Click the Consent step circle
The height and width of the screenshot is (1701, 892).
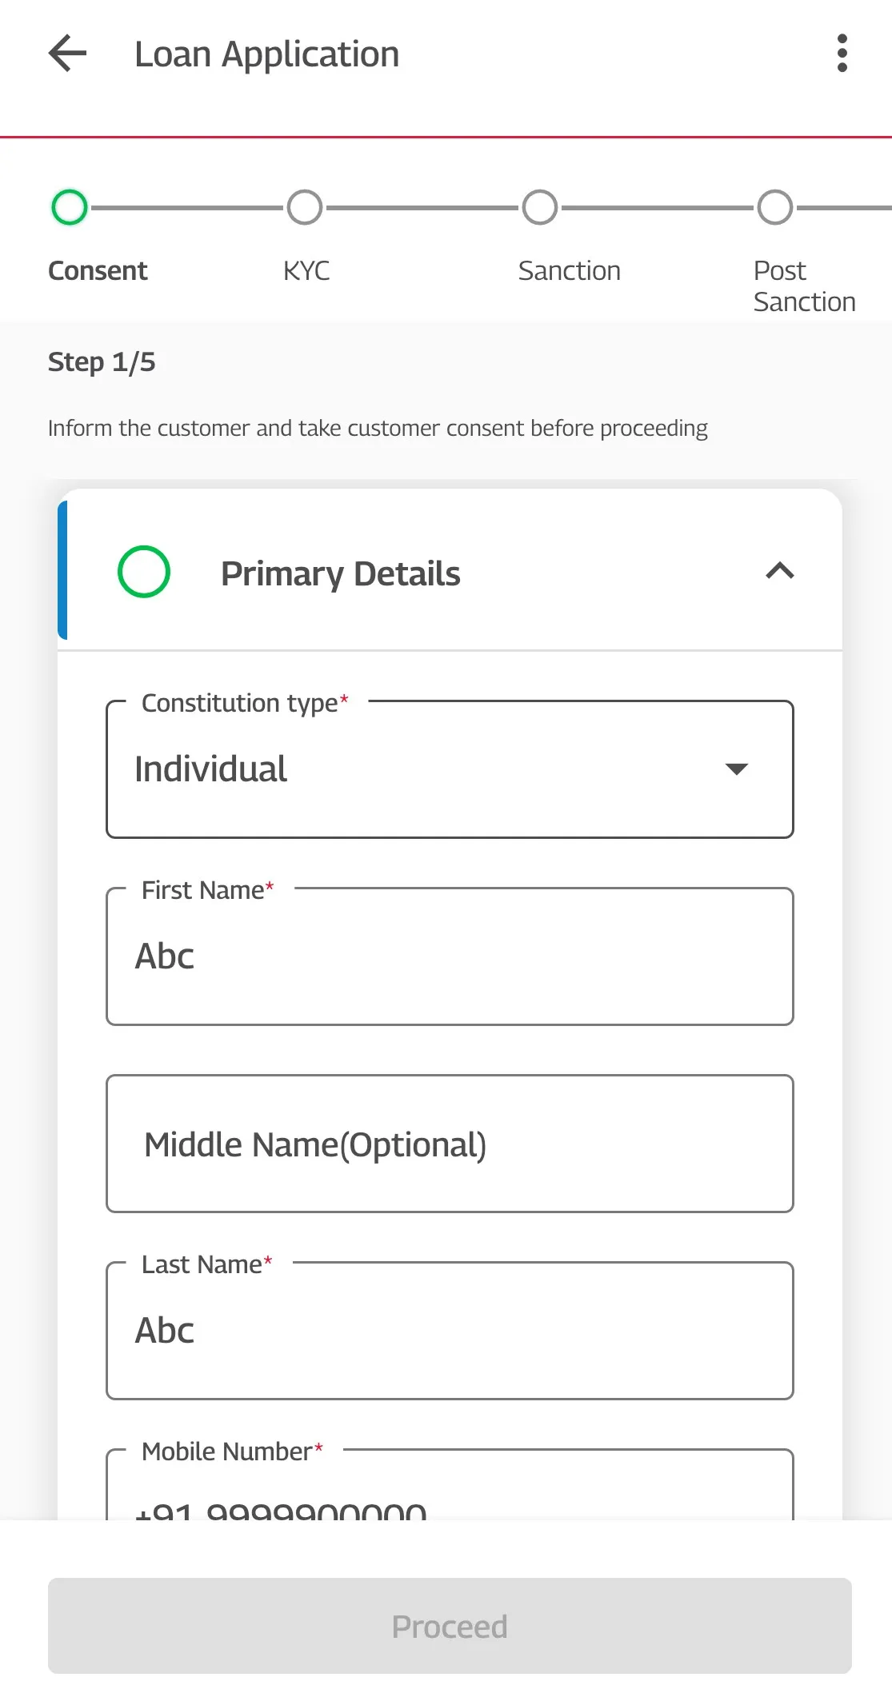click(x=70, y=207)
